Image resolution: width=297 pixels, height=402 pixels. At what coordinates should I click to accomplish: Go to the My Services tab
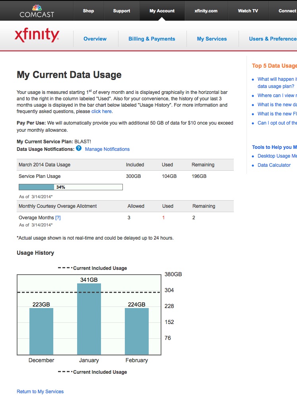point(212,39)
